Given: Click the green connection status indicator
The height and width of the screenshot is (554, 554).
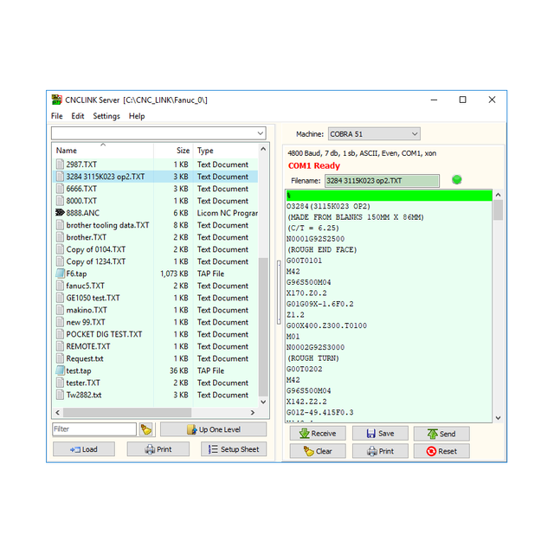Looking at the screenshot, I should 456,179.
